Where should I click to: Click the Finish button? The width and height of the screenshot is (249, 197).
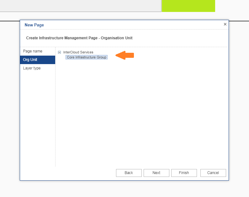coord(184,173)
